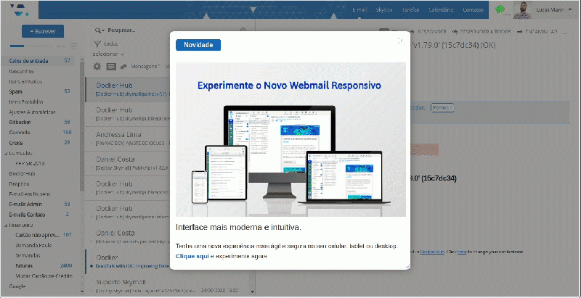
Task: Open the Lucas Mann account dropdown
Action: (553, 10)
